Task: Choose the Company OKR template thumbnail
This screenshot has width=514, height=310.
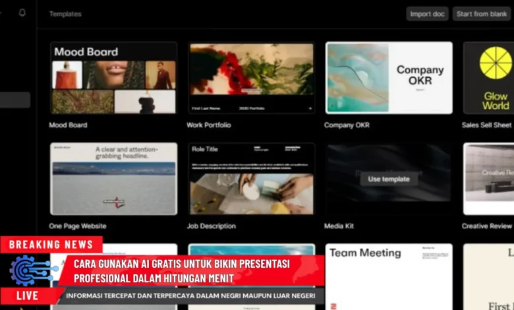Action: pyautogui.click(x=389, y=78)
